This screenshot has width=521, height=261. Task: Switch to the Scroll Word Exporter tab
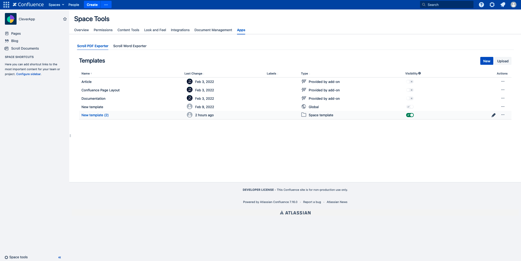click(x=130, y=46)
